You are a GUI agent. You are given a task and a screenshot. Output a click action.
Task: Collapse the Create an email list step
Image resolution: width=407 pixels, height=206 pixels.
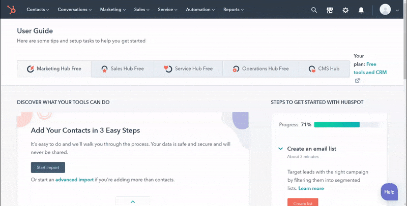(x=281, y=149)
